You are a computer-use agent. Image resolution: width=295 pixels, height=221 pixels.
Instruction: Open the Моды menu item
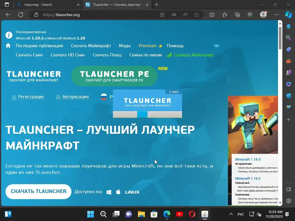[125, 46]
